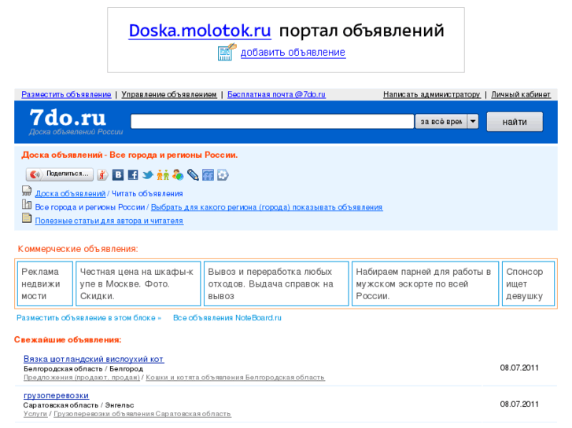Open the Doska.molotok.ru link

(200, 31)
